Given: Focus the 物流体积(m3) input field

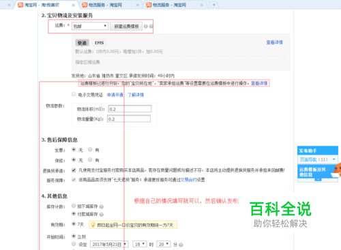Looking at the screenshot, I should click(130, 109).
